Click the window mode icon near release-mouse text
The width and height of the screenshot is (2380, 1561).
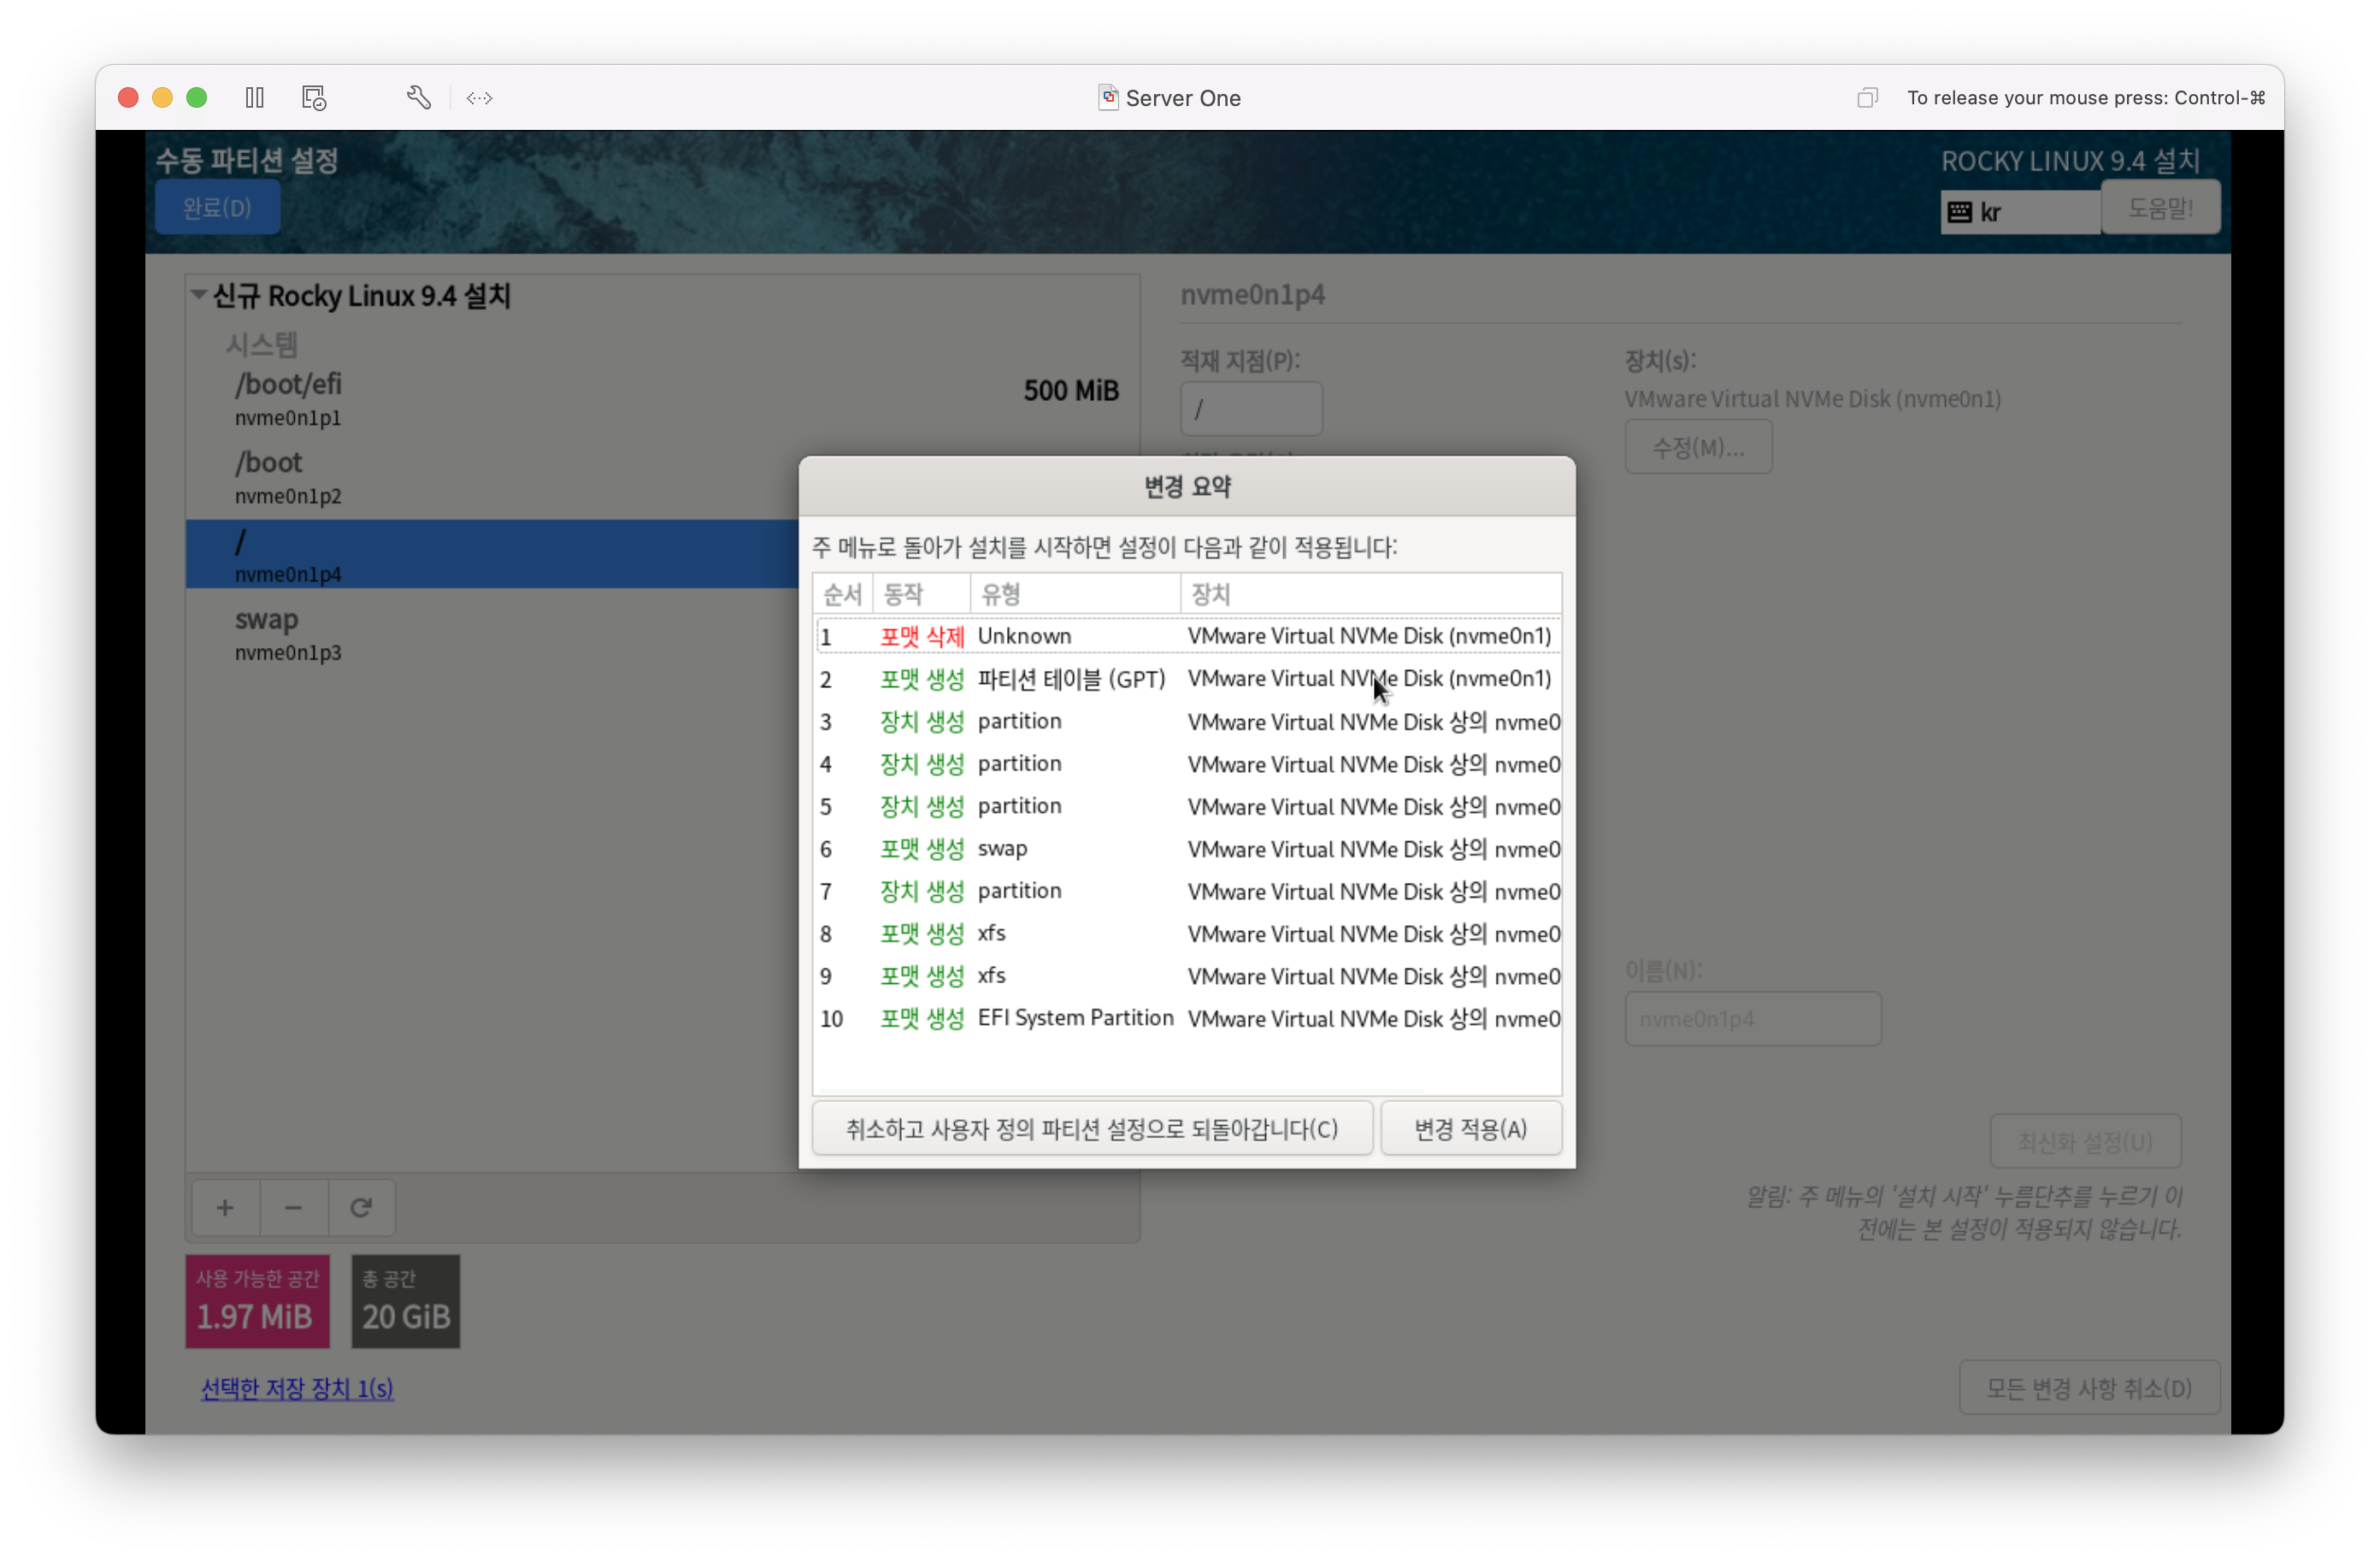coord(1866,98)
